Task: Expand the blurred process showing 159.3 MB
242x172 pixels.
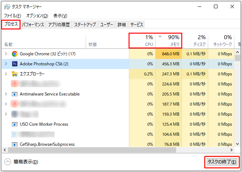Action: pyautogui.click(x=6, y=114)
